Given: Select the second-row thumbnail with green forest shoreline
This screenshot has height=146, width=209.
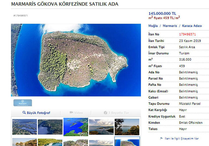Looking at the screenshot, I should (x=50, y=142).
